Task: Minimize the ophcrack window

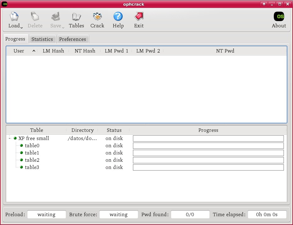Action: pos(272,4)
